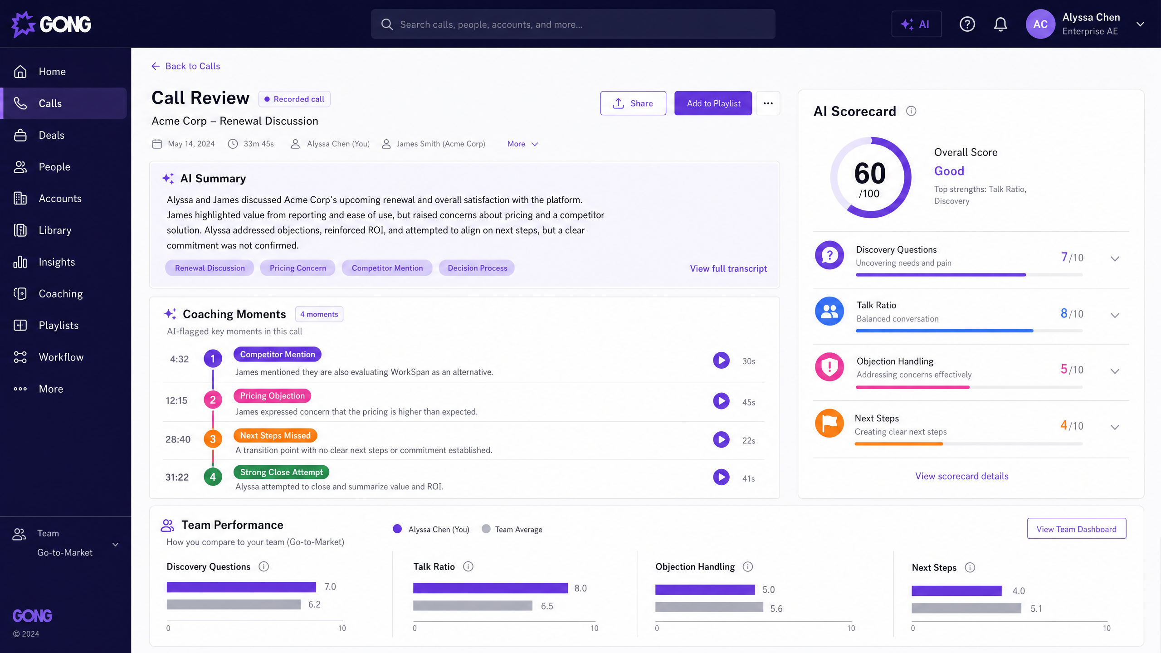Click the Pricing Concern tag

[x=298, y=268]
